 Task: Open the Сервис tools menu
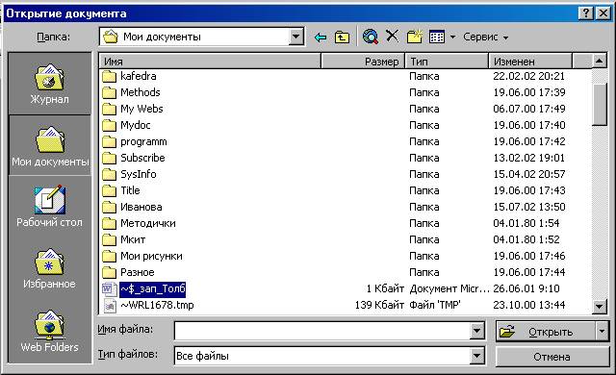coord(485,37)
